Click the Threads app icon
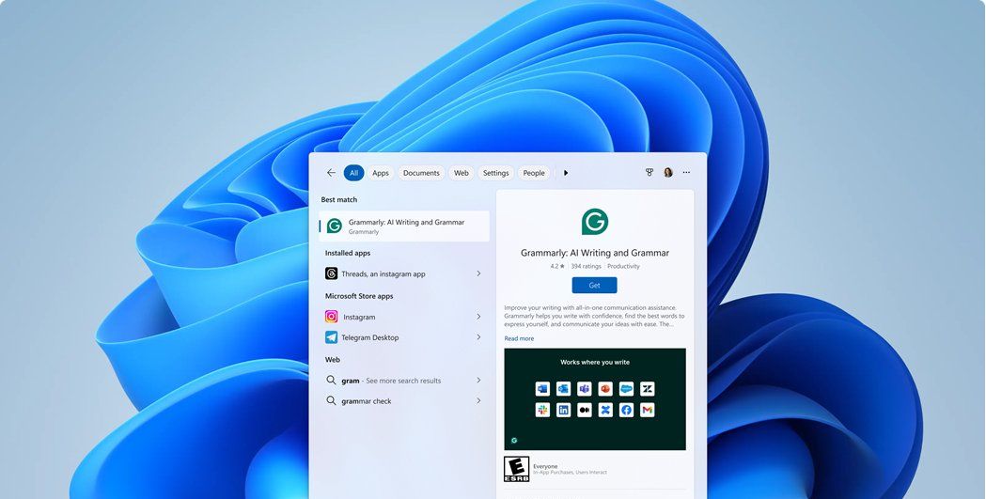 [x=332, y=273]
